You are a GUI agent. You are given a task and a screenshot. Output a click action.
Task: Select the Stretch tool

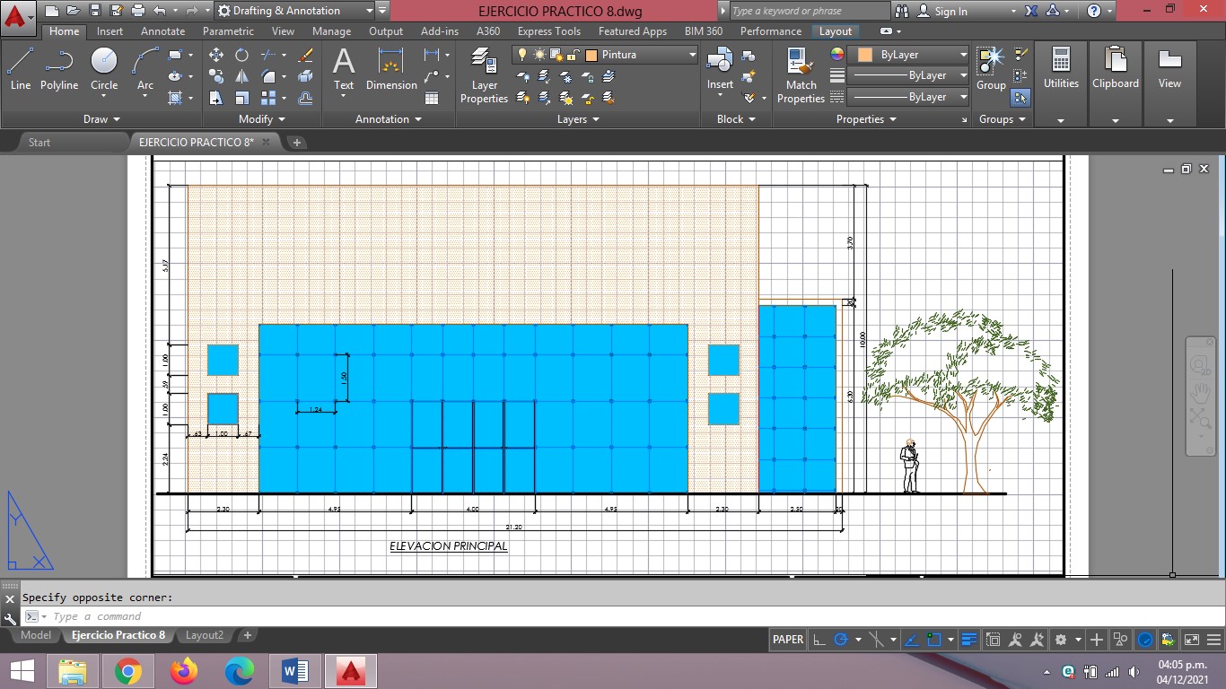click(216, 98)
